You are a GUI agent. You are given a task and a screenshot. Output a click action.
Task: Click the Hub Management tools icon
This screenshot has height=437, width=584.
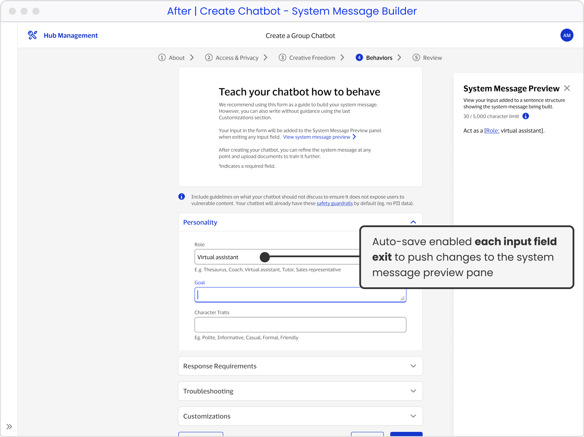pos(33,35)
